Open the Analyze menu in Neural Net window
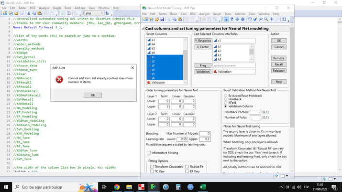The height and width of the screenshot is (192, 342). pyautogui.click(x=204, y=14)
